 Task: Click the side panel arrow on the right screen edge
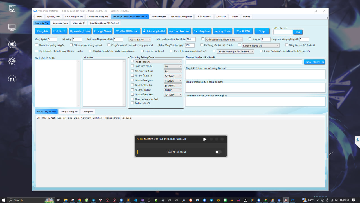click(357, 140)
